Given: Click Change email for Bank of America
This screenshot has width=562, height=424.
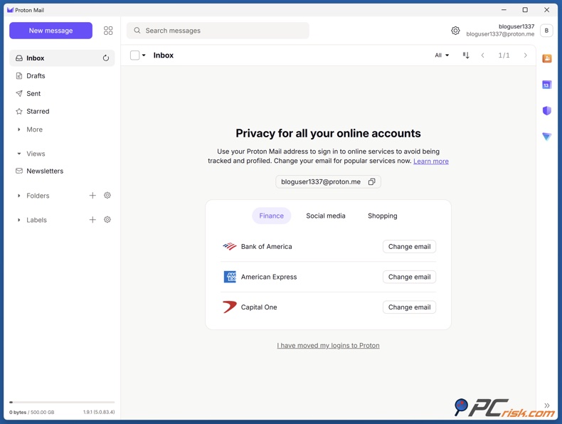Looking at the screenshot, I should 409,247.
